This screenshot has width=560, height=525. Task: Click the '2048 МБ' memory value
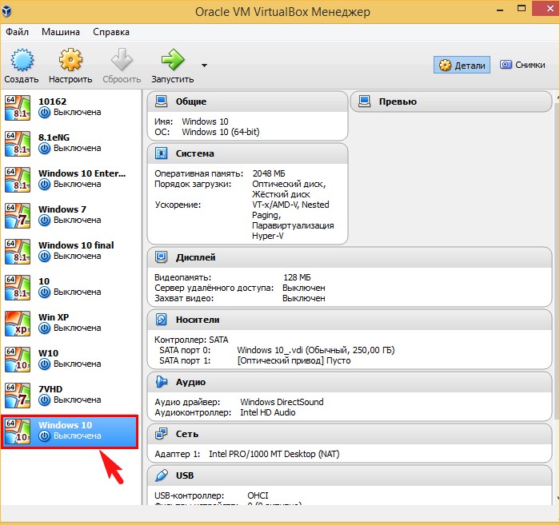click(x=269, y=173)
